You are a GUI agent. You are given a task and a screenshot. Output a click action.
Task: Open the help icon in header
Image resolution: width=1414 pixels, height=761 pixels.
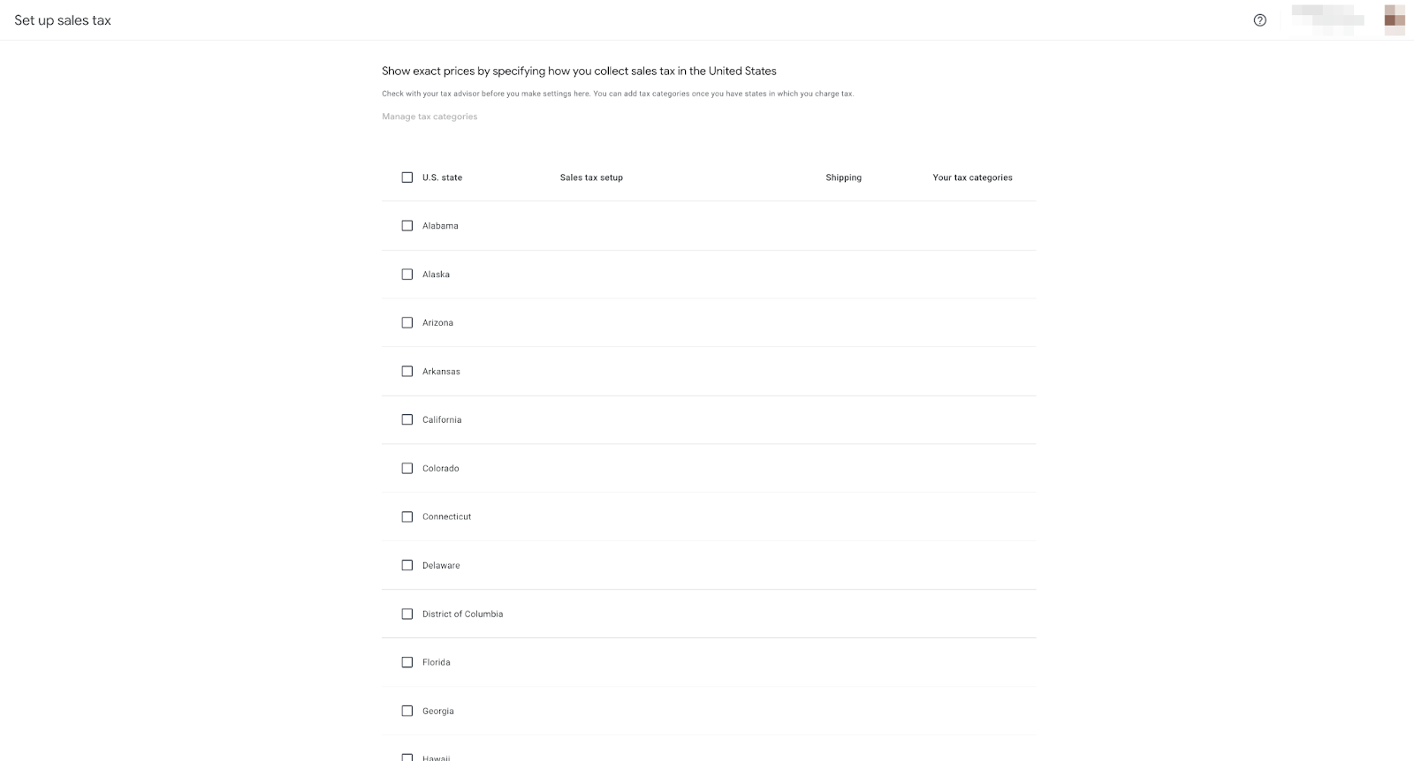(x=1259, y=20)
